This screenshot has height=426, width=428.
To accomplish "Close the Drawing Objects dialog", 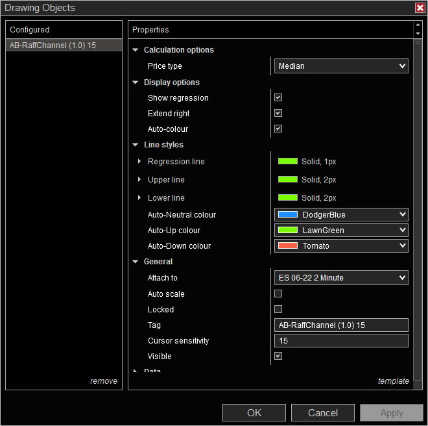I will click(x=420, y=8).
